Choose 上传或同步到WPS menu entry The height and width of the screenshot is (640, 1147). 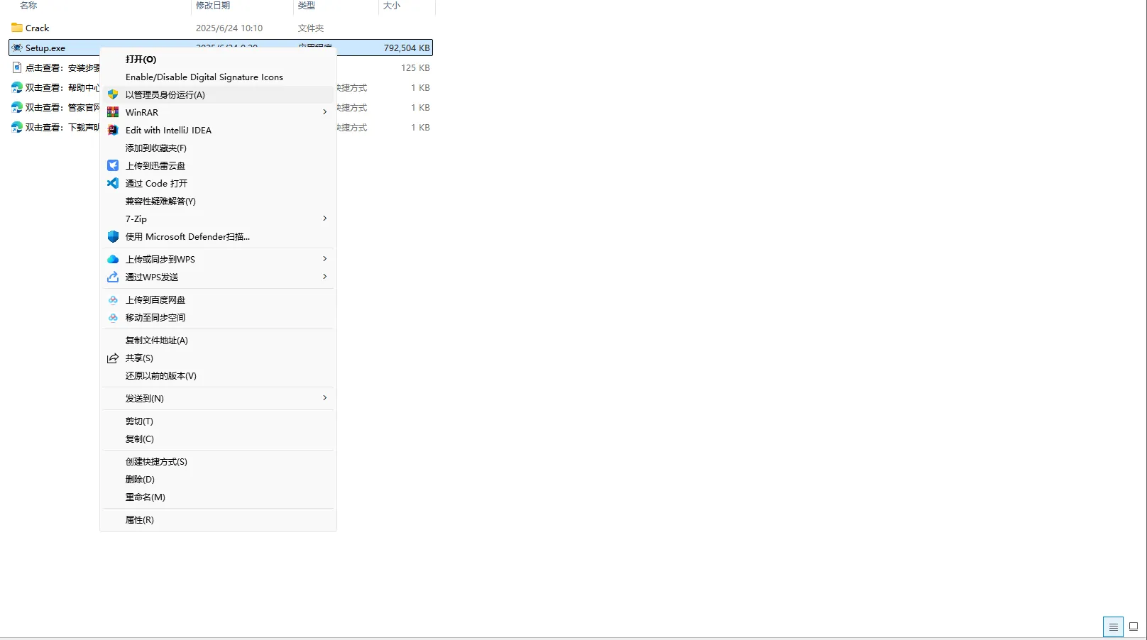[218, 259]
